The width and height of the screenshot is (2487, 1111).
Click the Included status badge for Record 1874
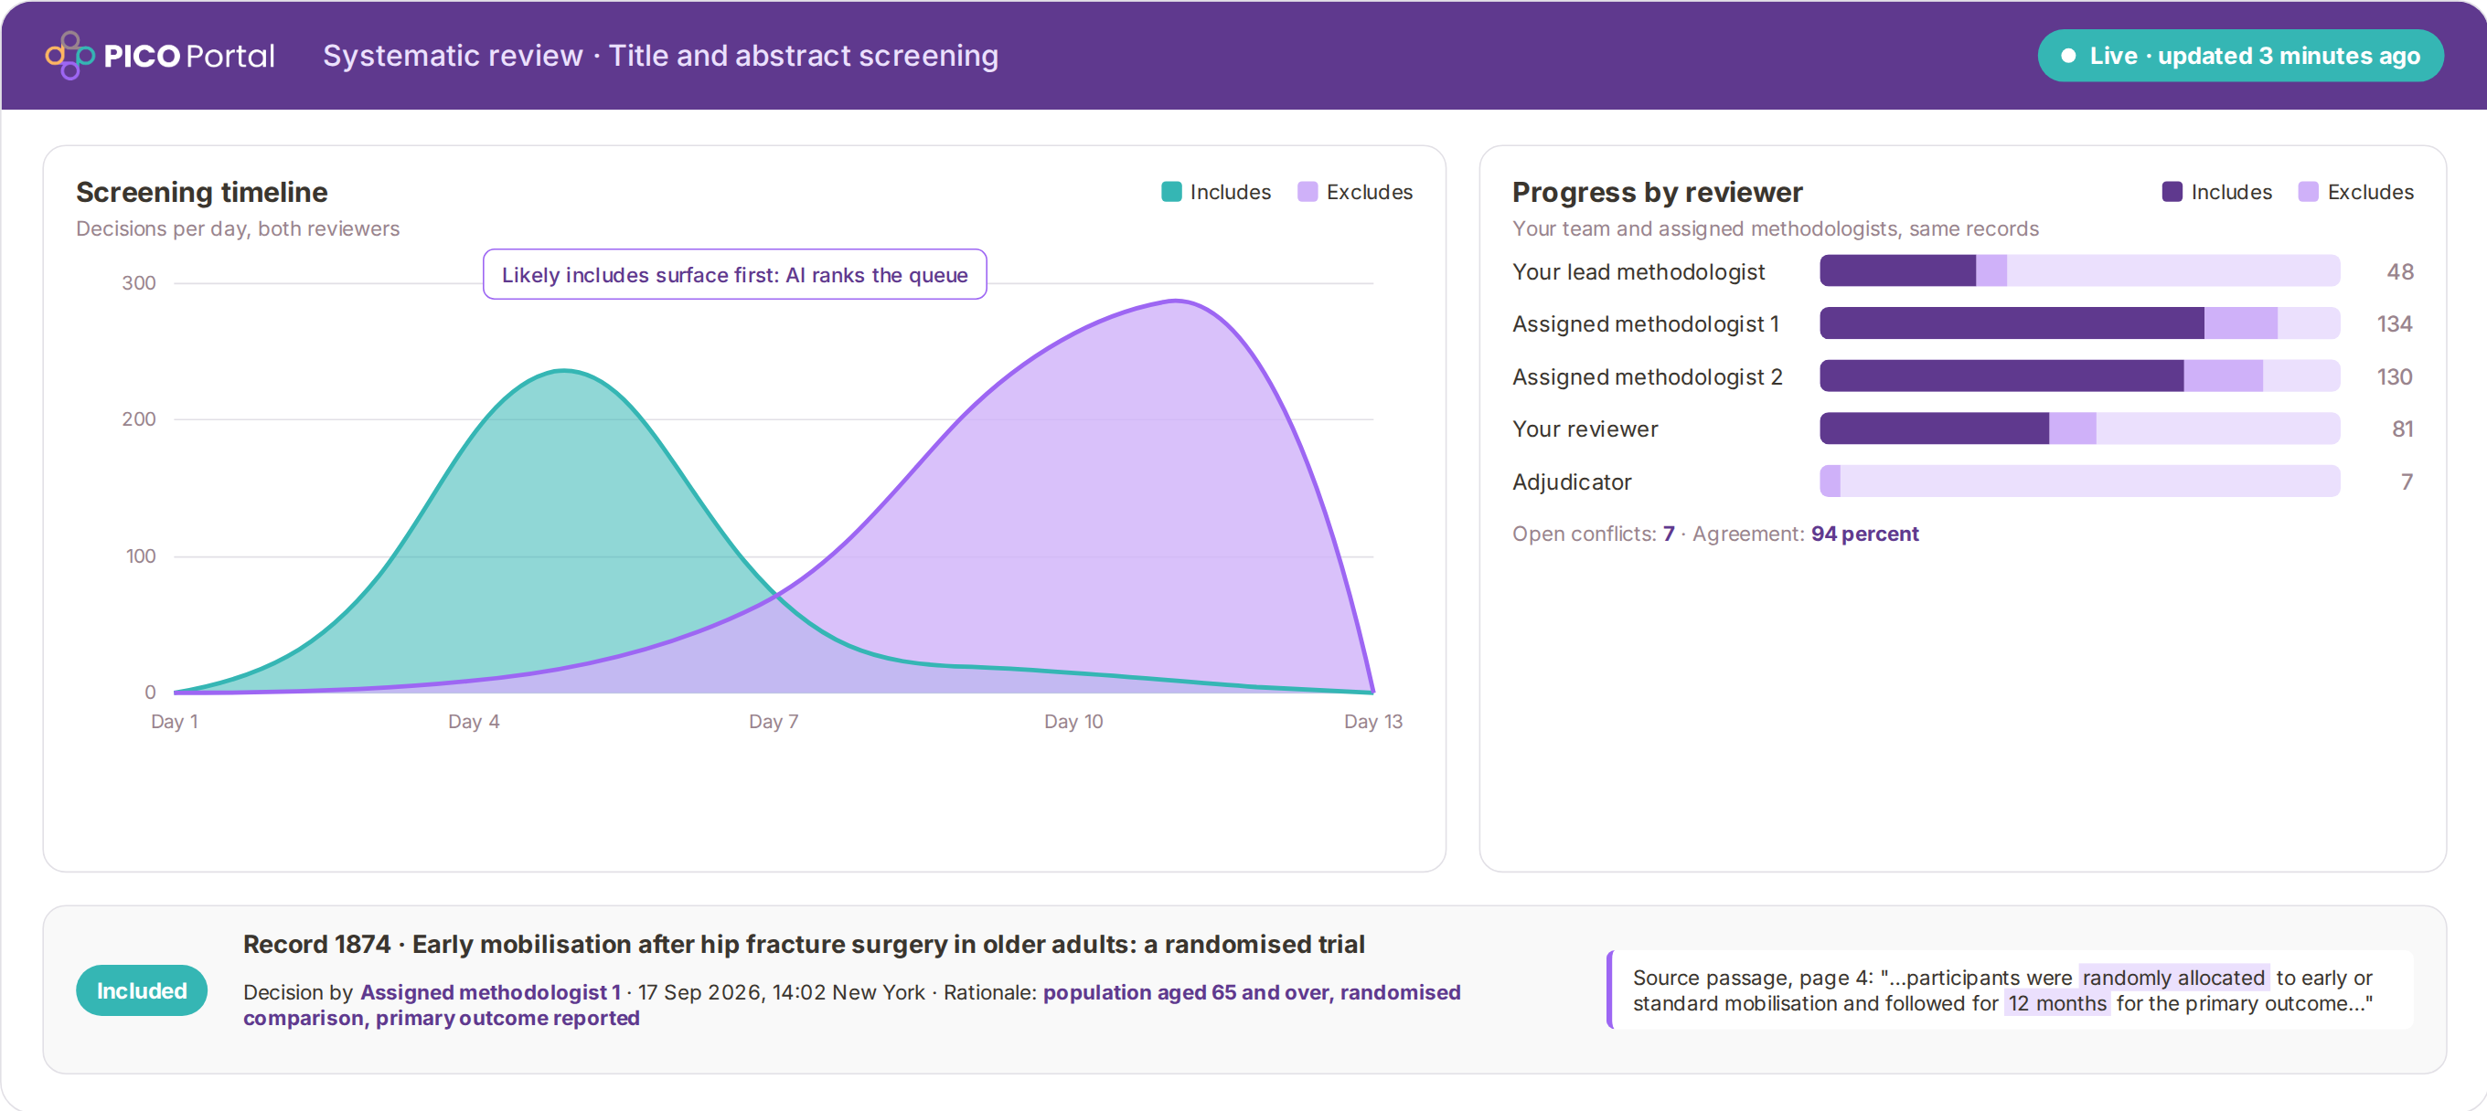point(142,990)
